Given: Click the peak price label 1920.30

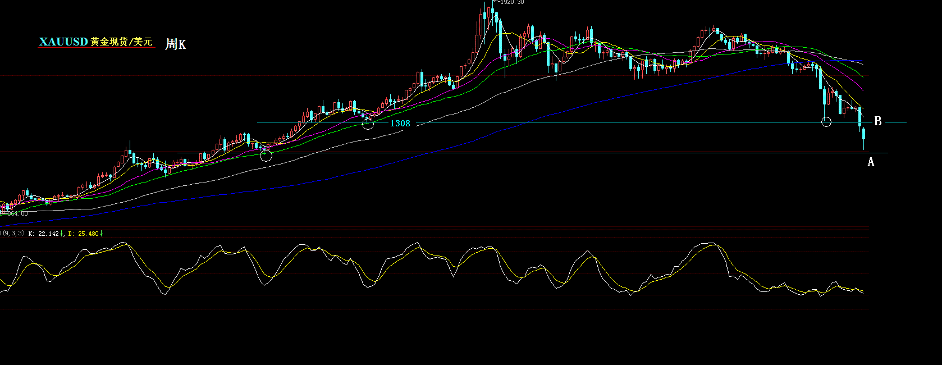Looking at the screenshot, I should pos(512,2).
